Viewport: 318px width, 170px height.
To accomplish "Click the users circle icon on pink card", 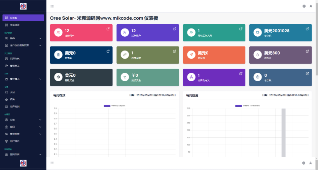I will tap(58, 32).
